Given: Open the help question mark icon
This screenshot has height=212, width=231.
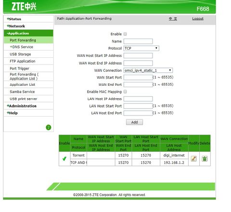Looking at the screenshot, I should 49,127.
